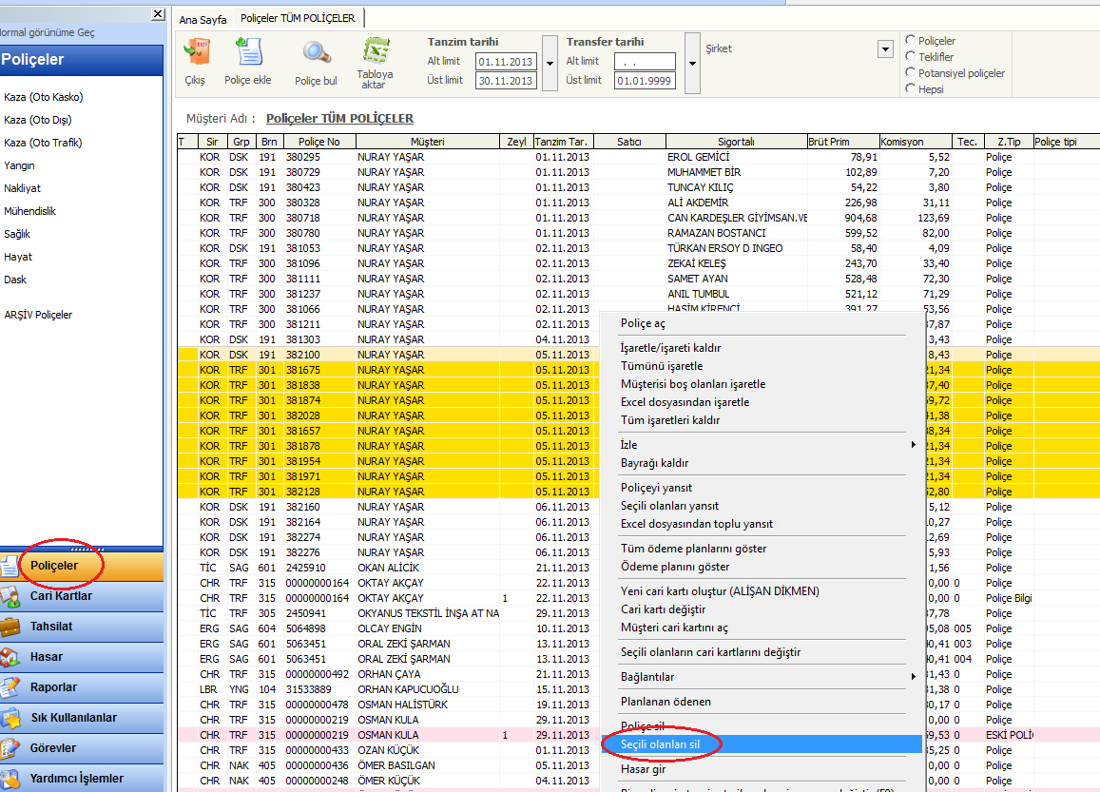Image resolution: width=1100 pixels, height=792 pixels.
Task: Sort by the Brüt Prim column header
Action: click(x=842, y=142)
